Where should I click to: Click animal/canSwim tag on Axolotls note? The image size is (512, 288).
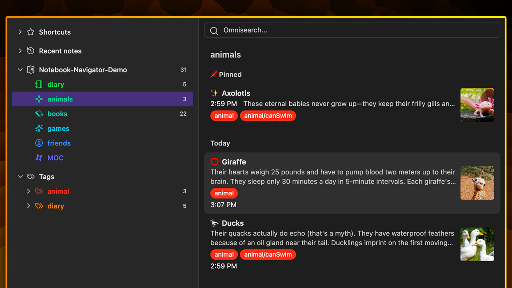point(268,116)
